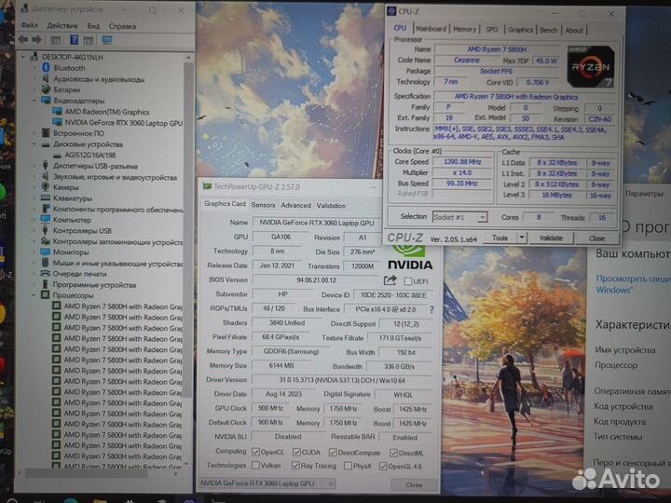Toggle the DirectML checkbox
Screen dimensions: 671x503
393,453
